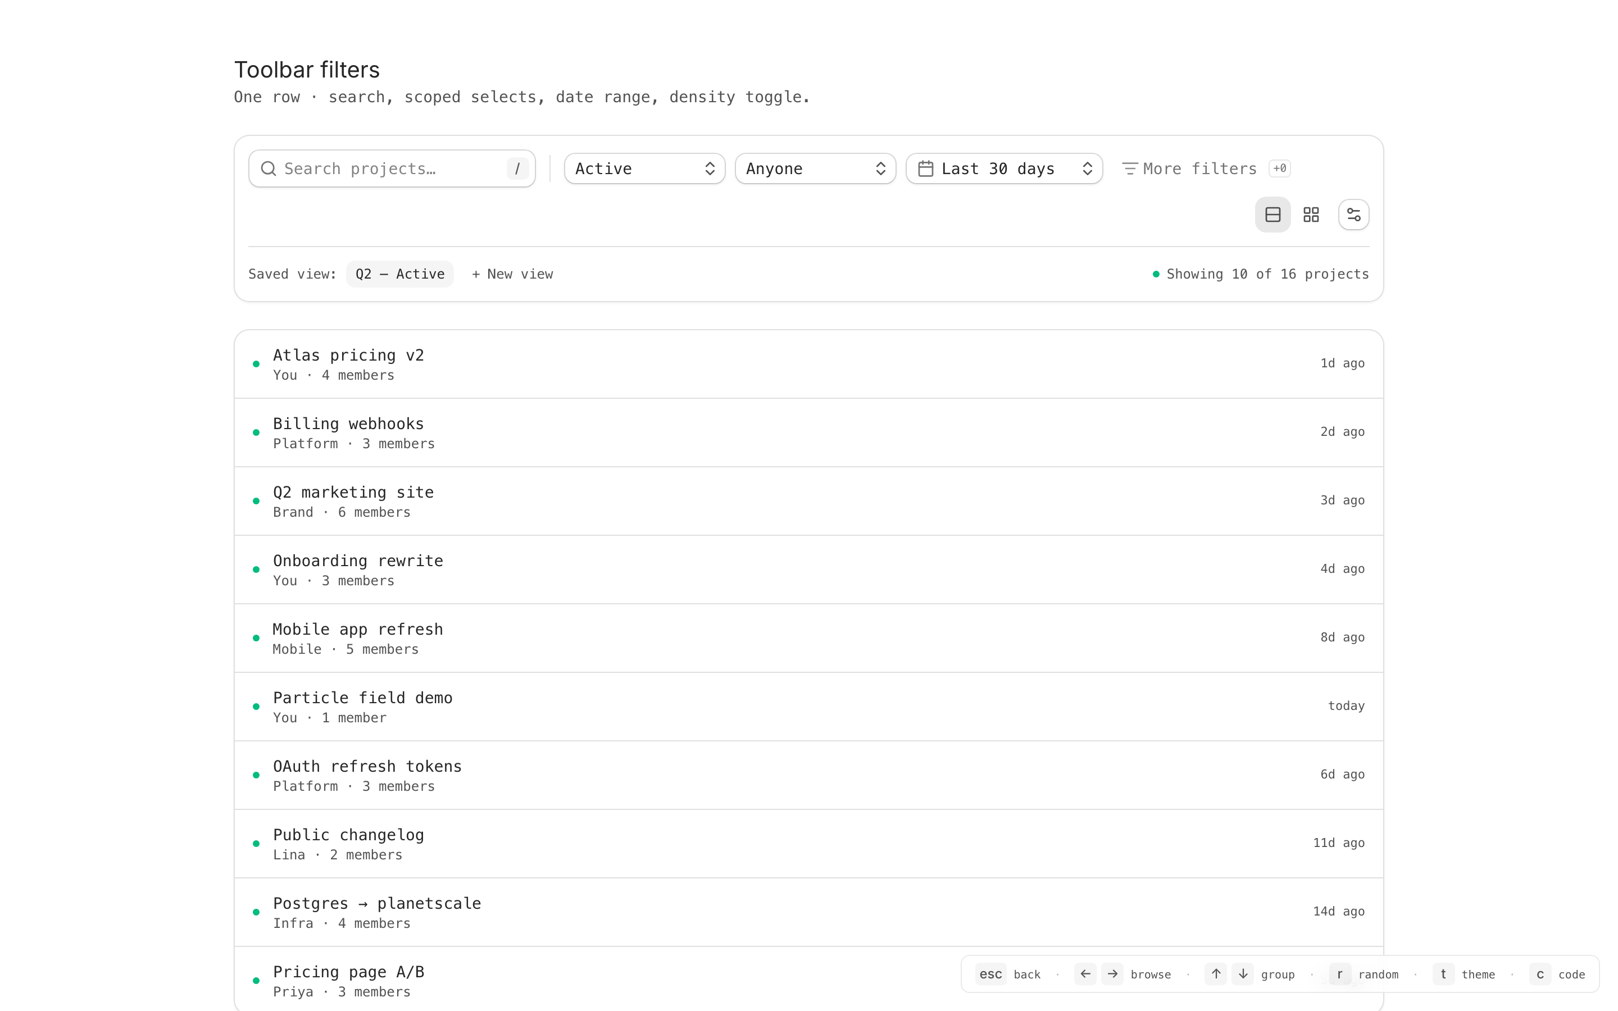Toggle theme with the t key button
Image resolution: width=1618 pixels, height=1011 pixels.
point(1443,974)
